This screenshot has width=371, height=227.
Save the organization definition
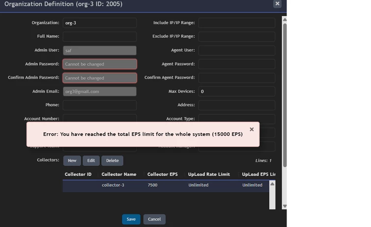pos(131,219)
